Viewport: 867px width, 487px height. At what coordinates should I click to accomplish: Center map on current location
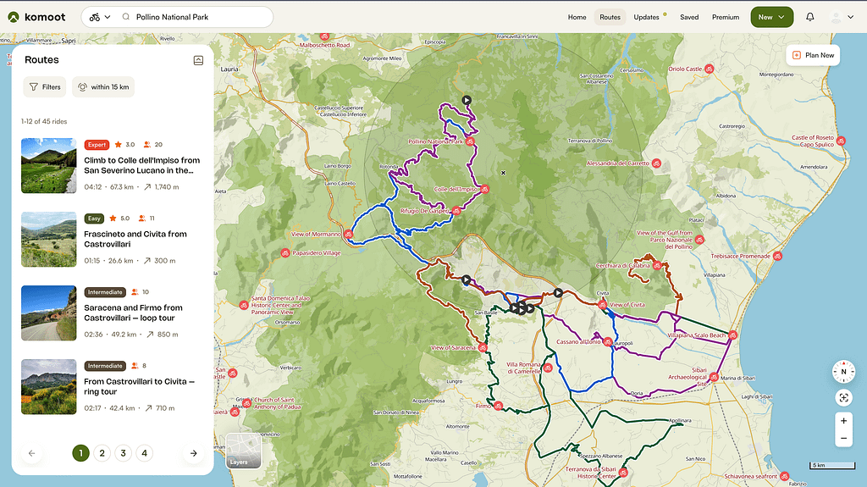843,397
